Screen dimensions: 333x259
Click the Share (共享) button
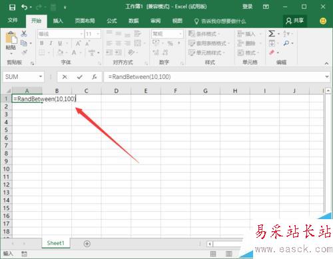click(294, 21)
